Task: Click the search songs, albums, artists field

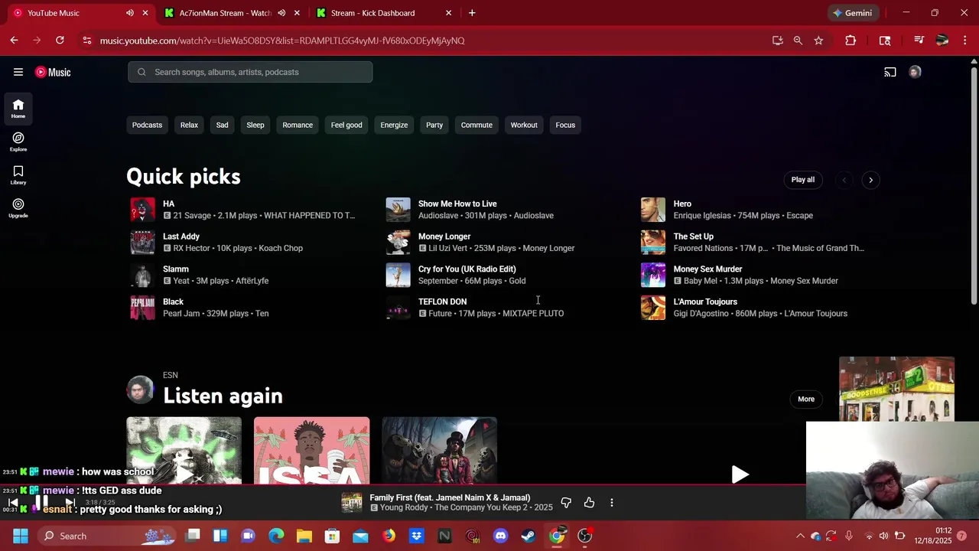Action: pyautogui.click(x=250, y=72)
